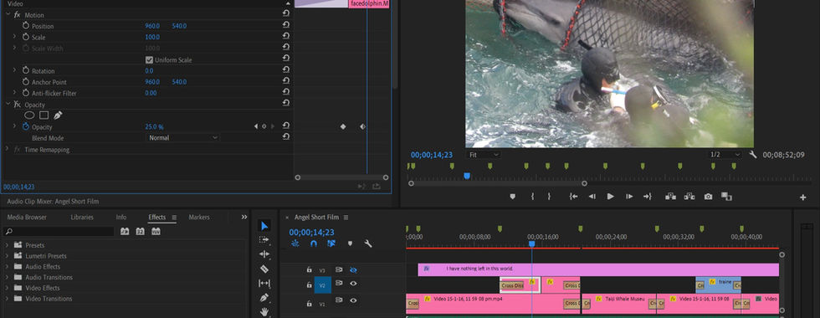Screen dimensions: 820x318
Task: Open the Fit zoom level dropdown
Action: click(484, 155)
